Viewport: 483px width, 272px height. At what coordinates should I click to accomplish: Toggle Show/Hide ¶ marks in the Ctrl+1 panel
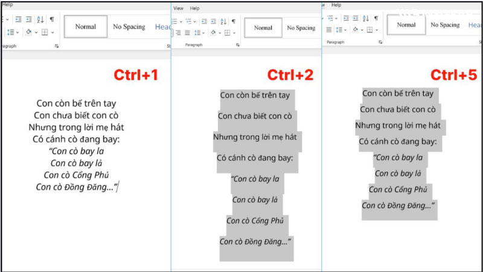pos(52,19)
